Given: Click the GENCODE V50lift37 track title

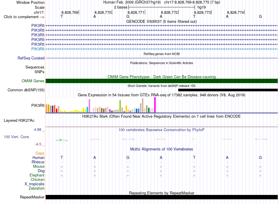Looking at the screenshot, I should click(x=161, y=21).
